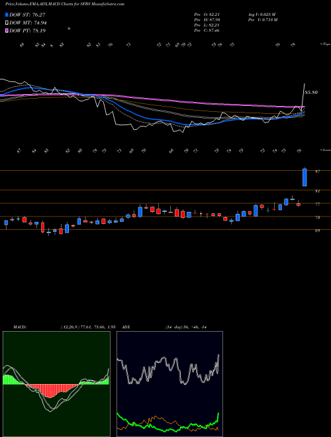Viewport: 331px width, 437px height.
Task: Click the blue DOW ST legend swatch
Action: 7,15
